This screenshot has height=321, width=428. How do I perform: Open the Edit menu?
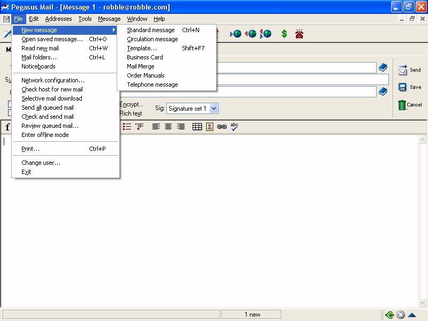coord(34,19)
